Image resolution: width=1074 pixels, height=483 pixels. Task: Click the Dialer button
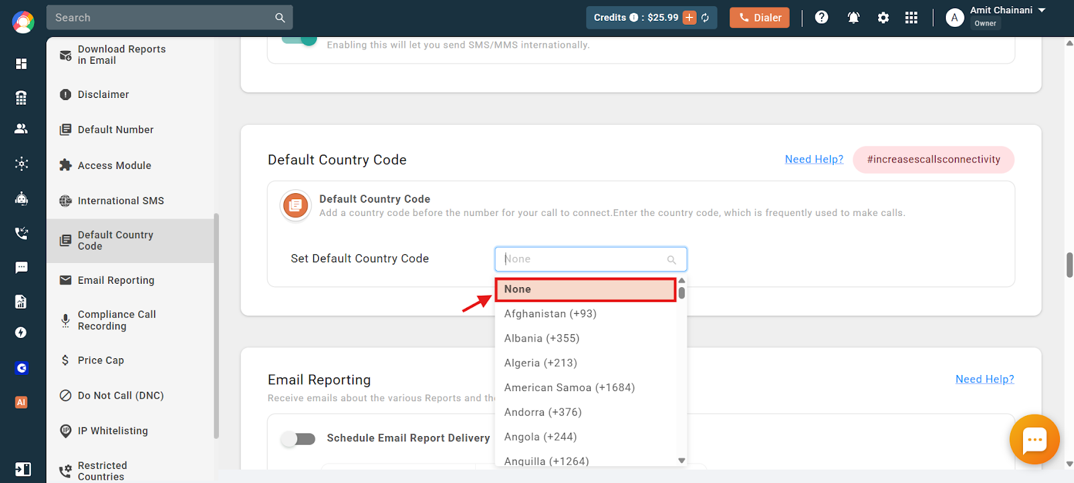click(x=760, y=17)
